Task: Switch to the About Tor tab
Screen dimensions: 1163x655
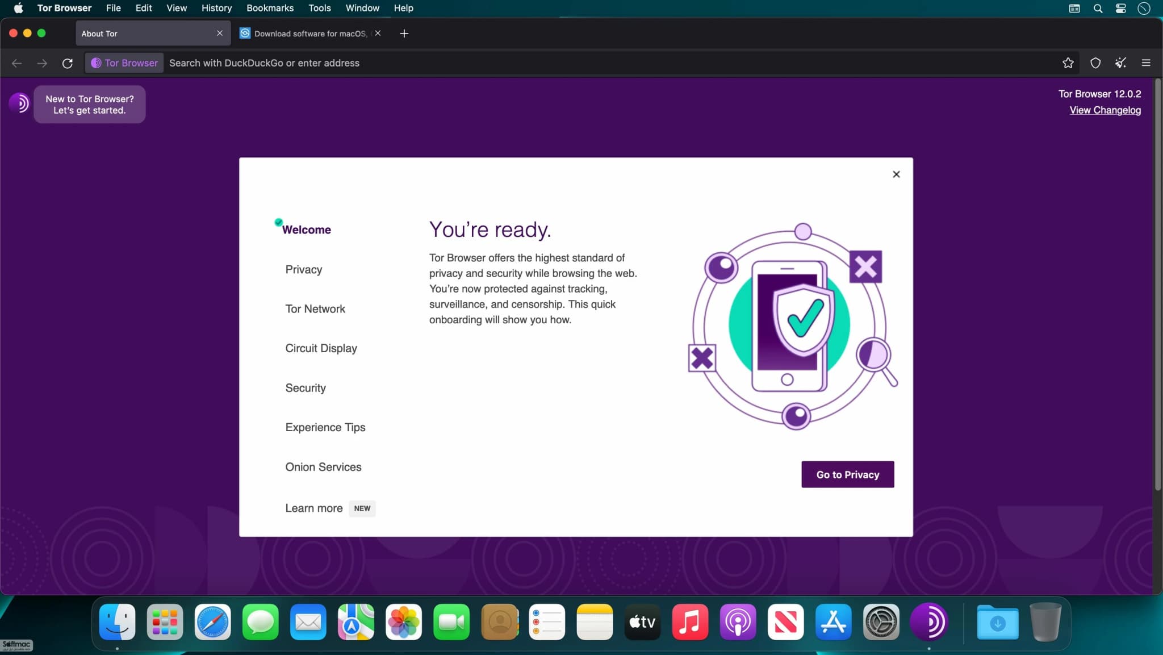Action: (x=153, y=34)
